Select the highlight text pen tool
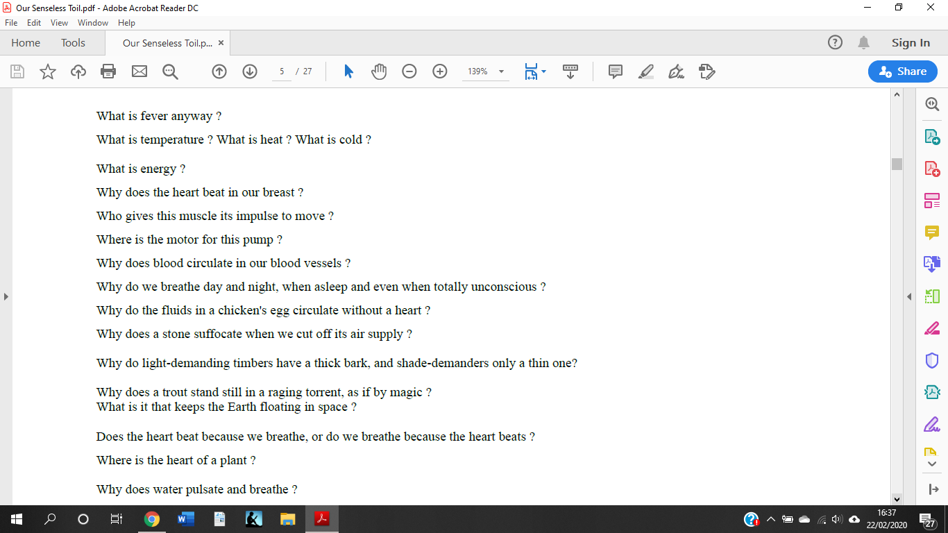 (x=646, y=71)
